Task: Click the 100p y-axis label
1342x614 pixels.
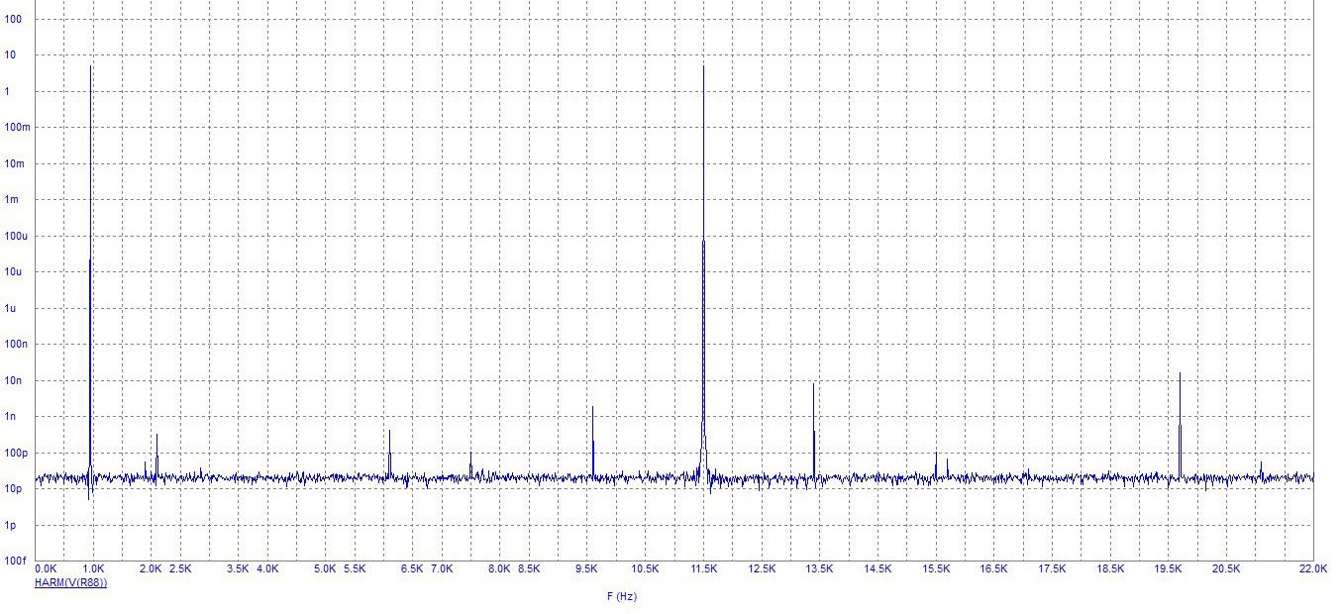Action: coord(18,453)
